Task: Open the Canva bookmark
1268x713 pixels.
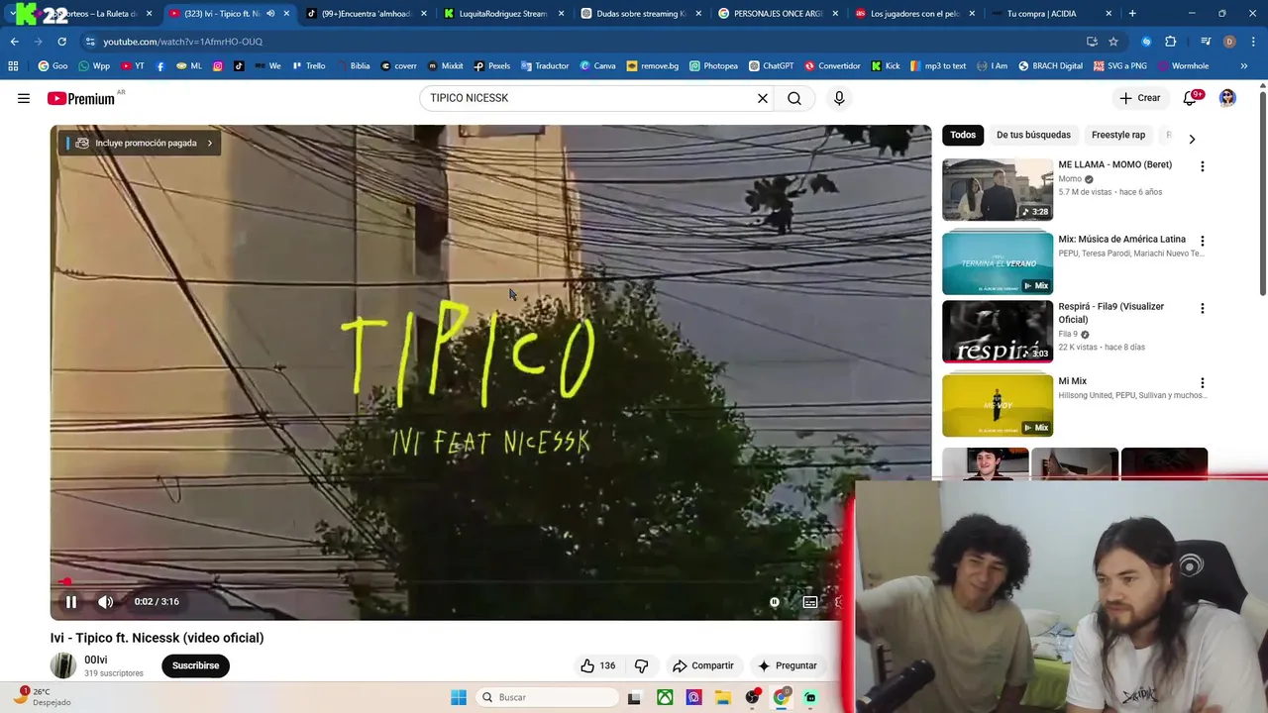Action: tap(597, 66)
